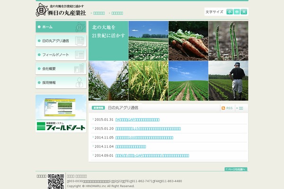284x189 pixels.
Task: Open the news link dated 2015.01.20
Action: pos(148,129)
